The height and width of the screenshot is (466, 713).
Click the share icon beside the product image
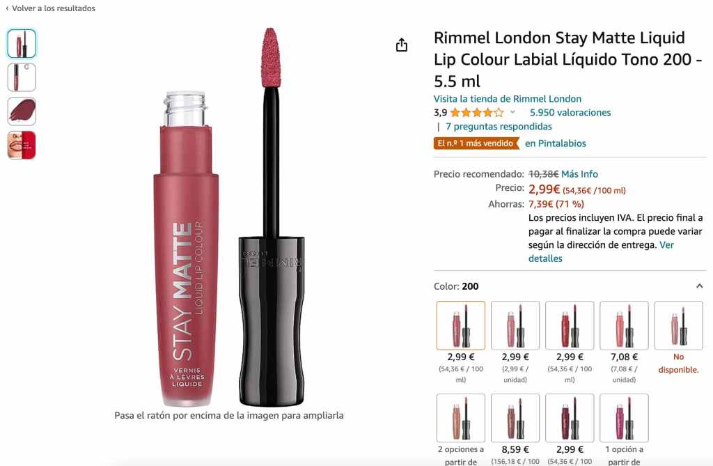[402, 45]
